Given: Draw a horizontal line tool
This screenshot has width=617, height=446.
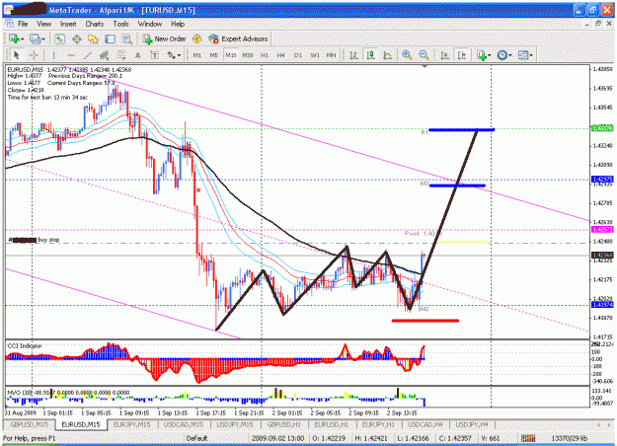Looking at the screenshot, I should point(71,55).
